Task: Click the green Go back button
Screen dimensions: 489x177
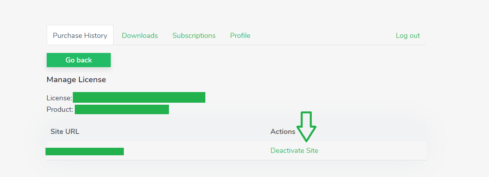Action: coord(79,60)
